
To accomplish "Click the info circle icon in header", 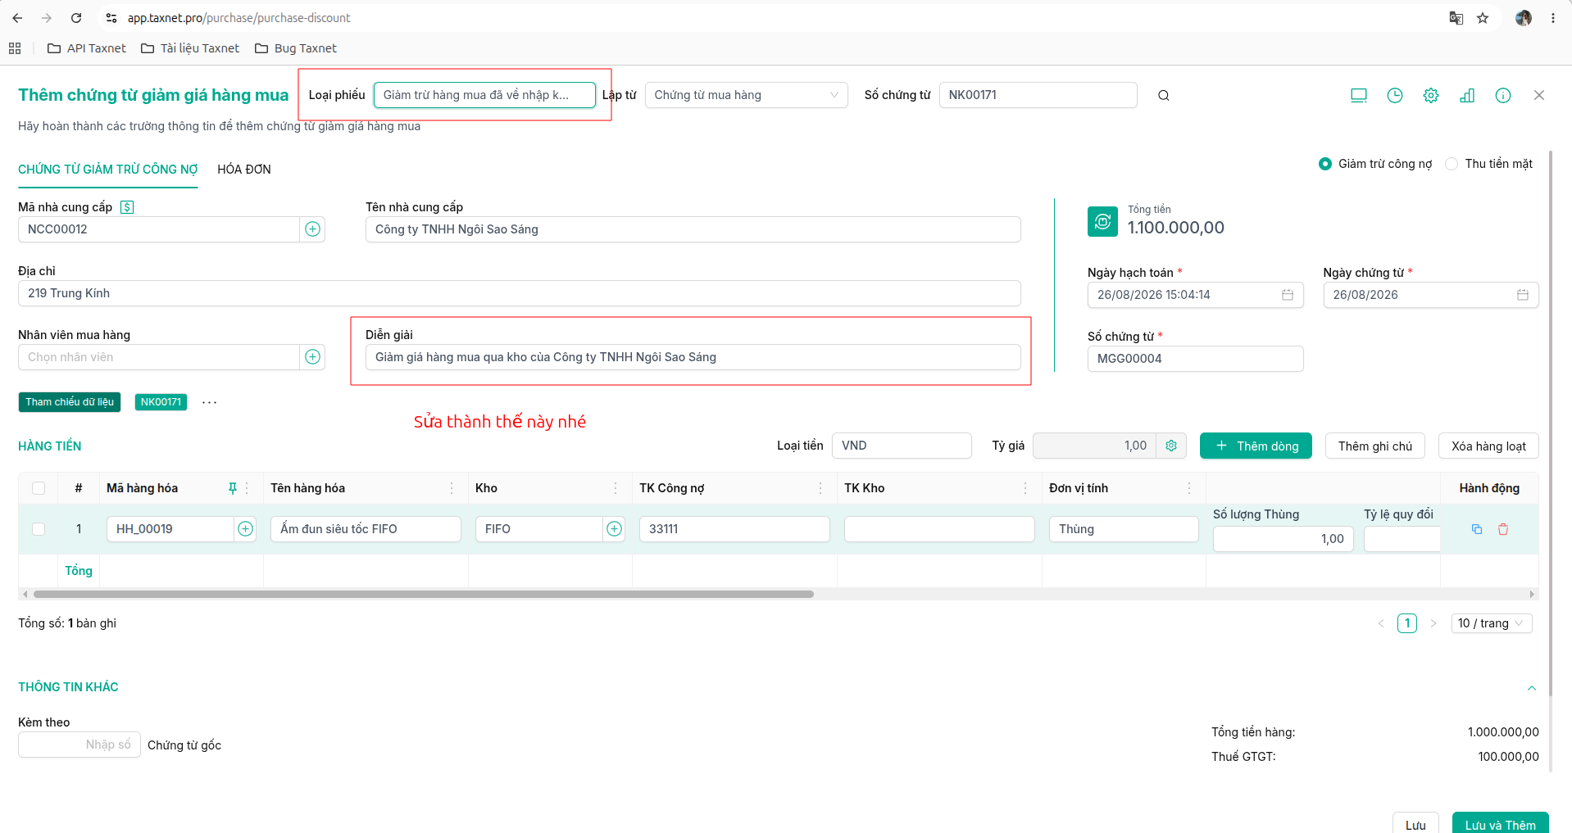I will (x=1503, y=96).
